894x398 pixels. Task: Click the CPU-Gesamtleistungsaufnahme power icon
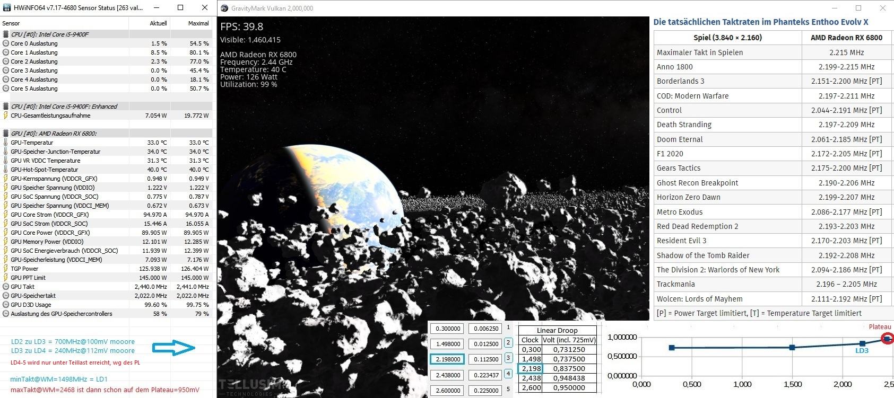[6, 115]
